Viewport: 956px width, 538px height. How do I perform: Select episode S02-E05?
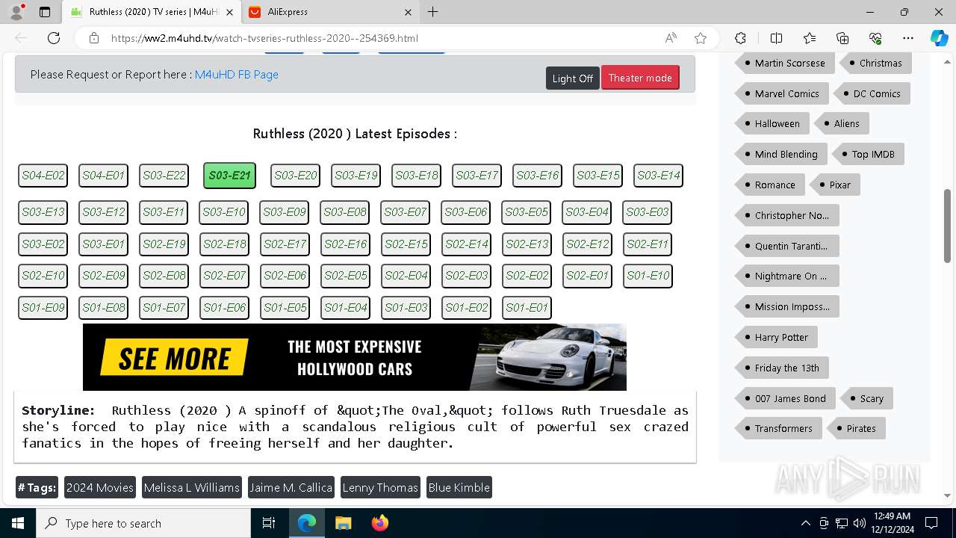click(346, 276)
